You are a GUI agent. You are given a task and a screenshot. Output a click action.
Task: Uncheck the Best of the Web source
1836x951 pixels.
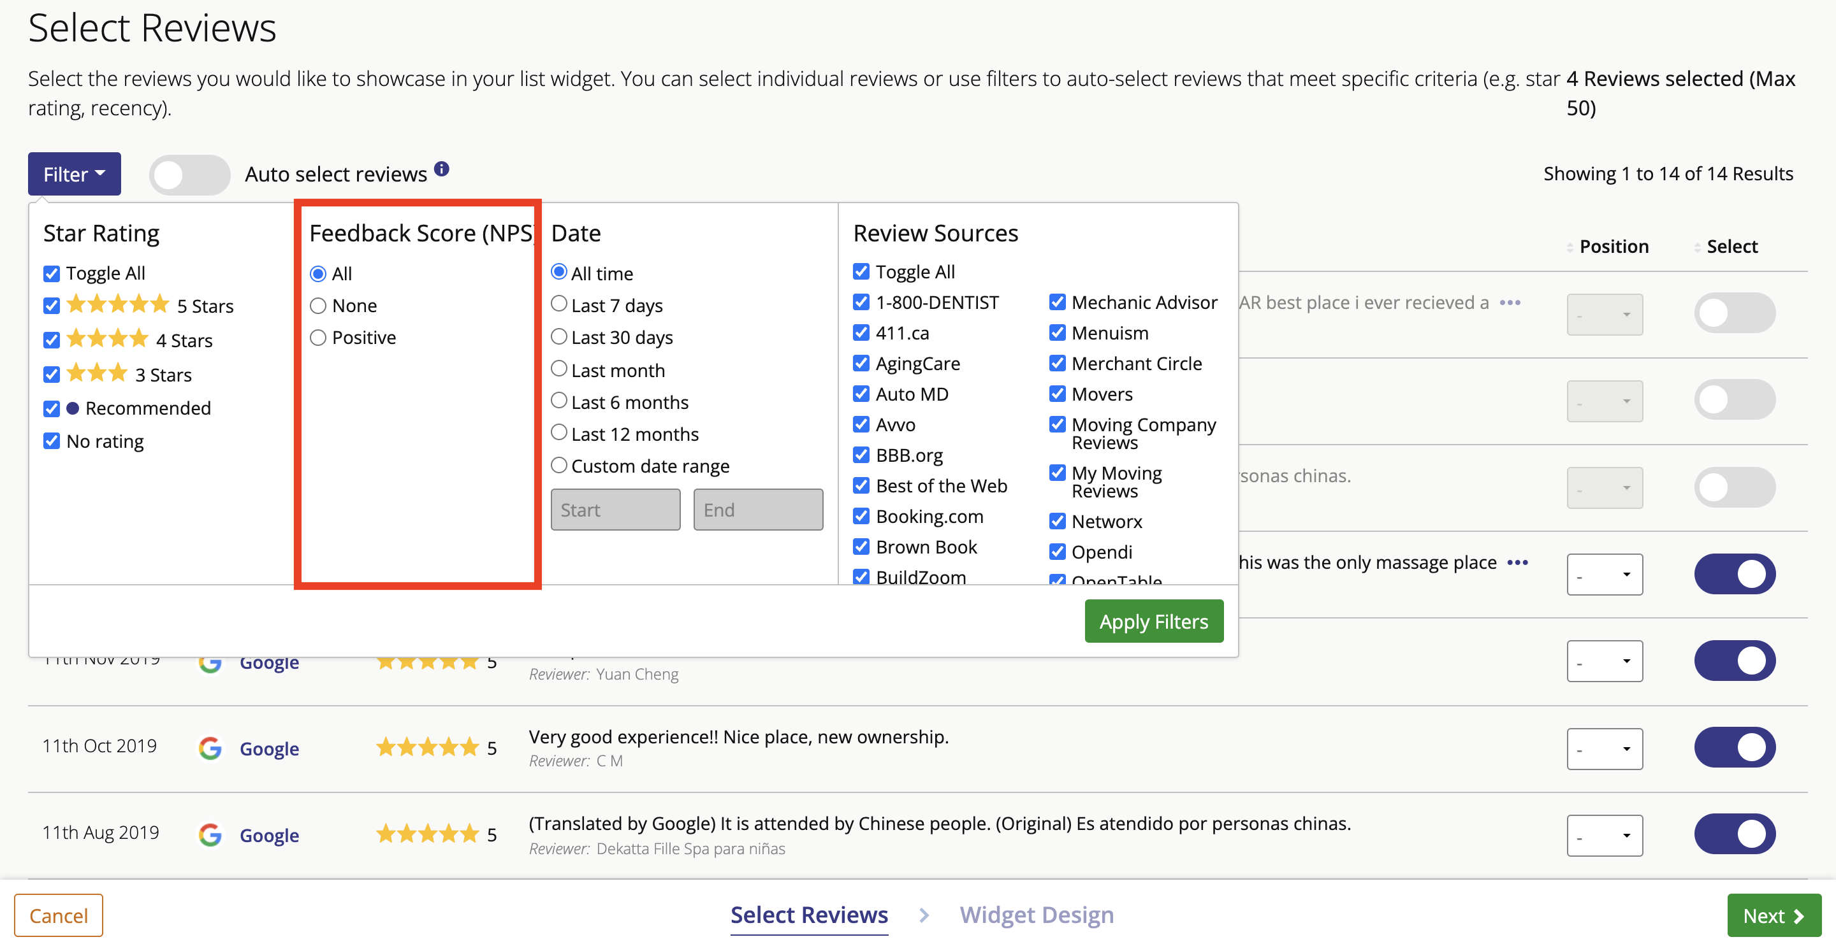pyautogui.click(x=861, y=485)
